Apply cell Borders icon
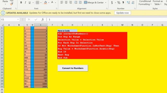This screenshot has height=93, width=167. [x=38, y=2]
